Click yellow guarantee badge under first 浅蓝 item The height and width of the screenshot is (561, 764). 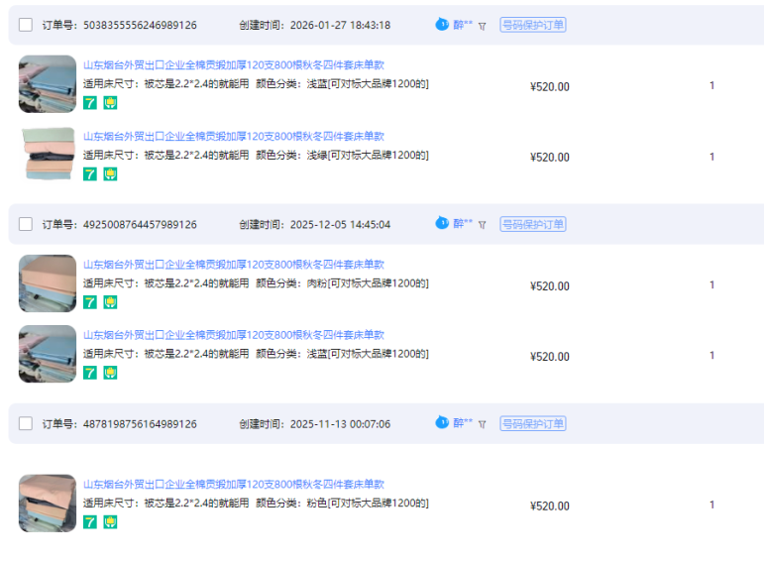pos(110,103)
